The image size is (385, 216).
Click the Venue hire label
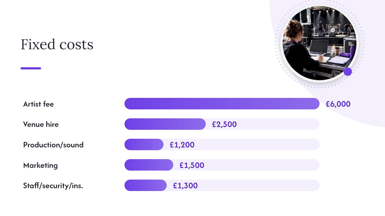coord(41,124)
